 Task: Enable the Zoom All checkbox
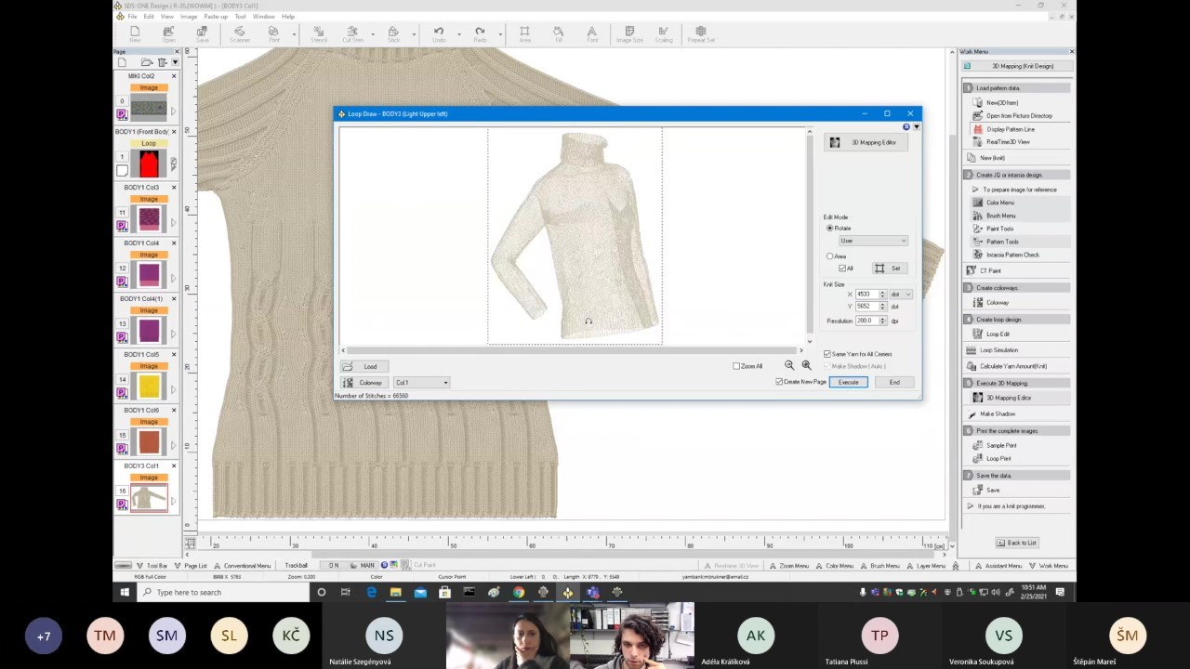click(x=736, y=366)
